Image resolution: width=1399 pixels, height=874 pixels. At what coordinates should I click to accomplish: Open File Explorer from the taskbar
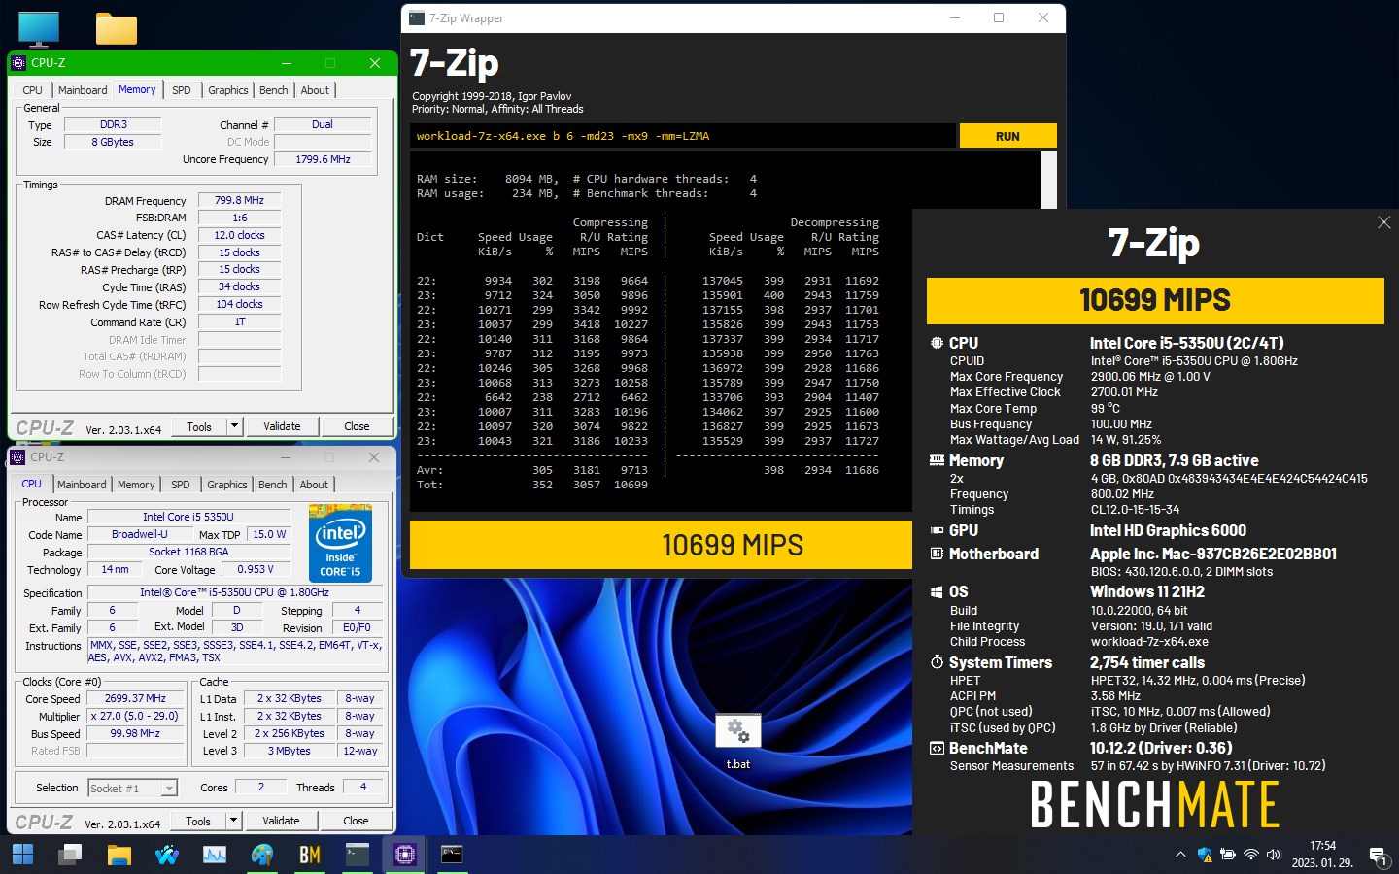[119, 855]
